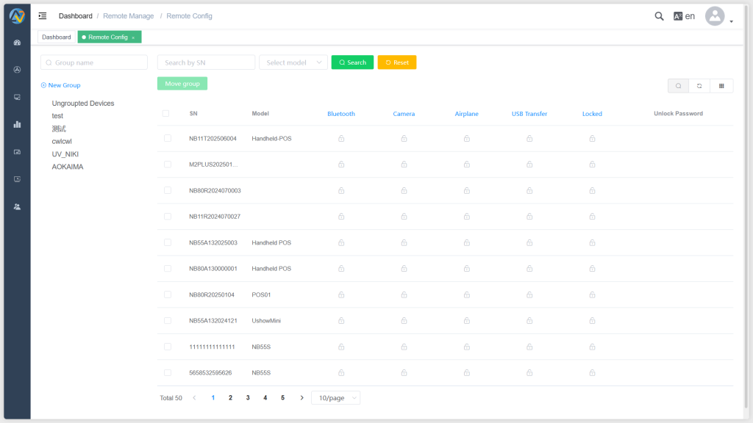Click the orange Reset button
The width and height of the screenshot is (753, 423).
(397, 62)
